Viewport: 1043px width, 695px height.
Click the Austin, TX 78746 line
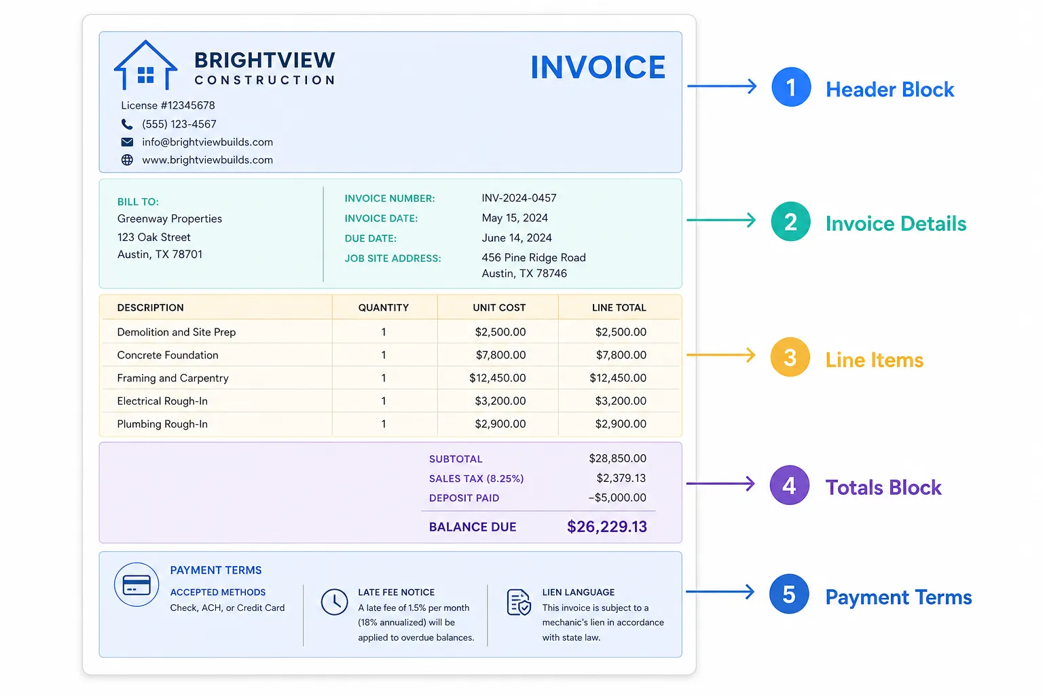point(524,274)
